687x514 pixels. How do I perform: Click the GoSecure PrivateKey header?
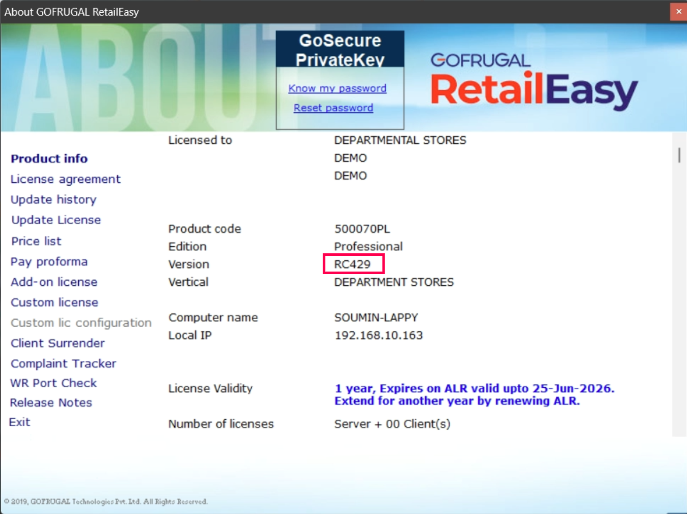tap(340, 50)
